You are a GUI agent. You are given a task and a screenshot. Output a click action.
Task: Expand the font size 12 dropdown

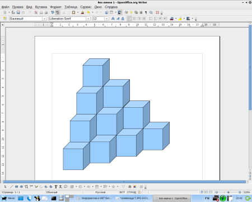[106, 19]
